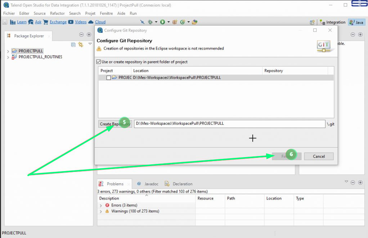Open the New Java Class dropdown arrow

pos(188,22)
